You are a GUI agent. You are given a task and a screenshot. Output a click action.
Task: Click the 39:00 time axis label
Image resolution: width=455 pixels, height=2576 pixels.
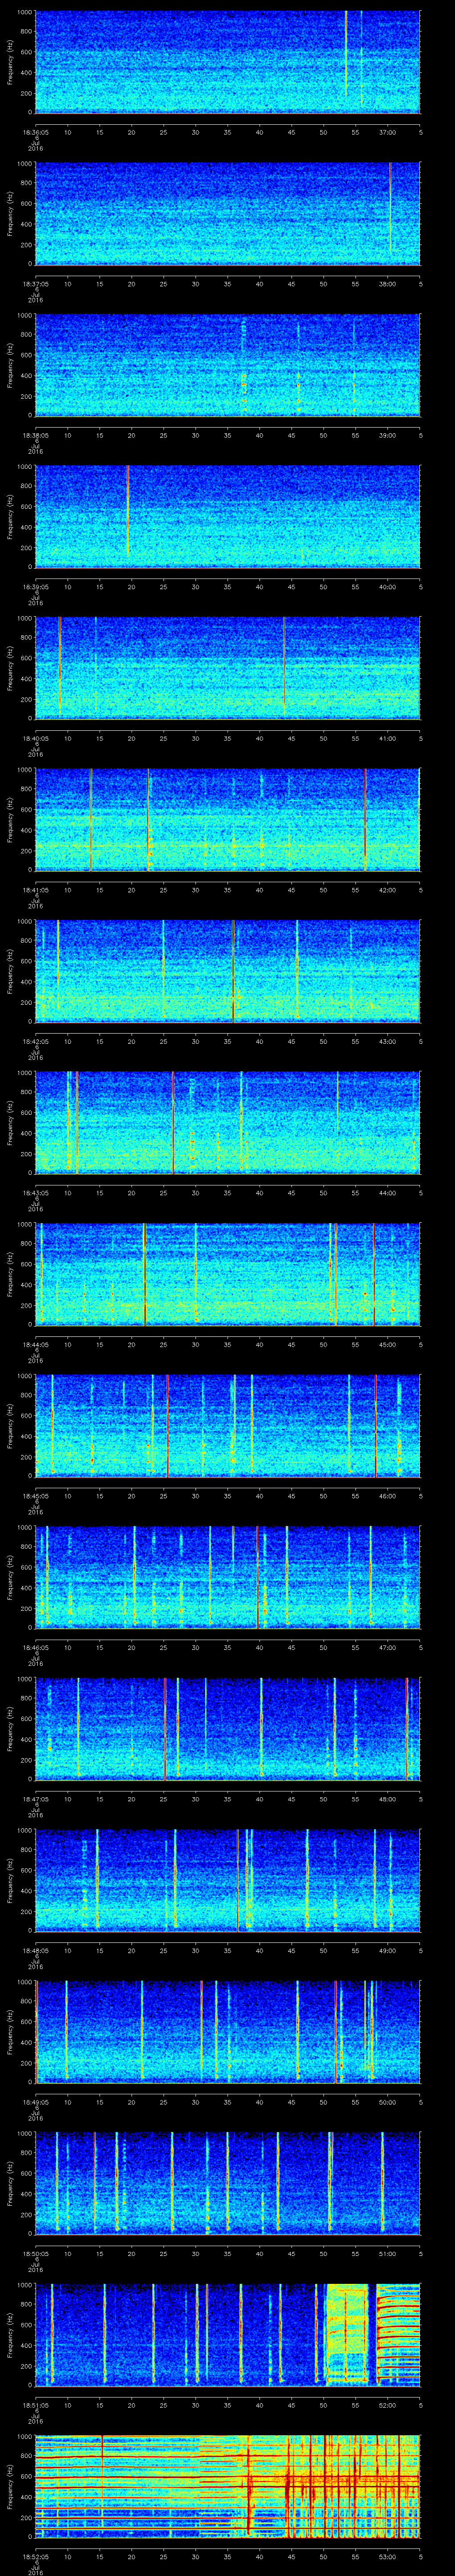point(388,435)
